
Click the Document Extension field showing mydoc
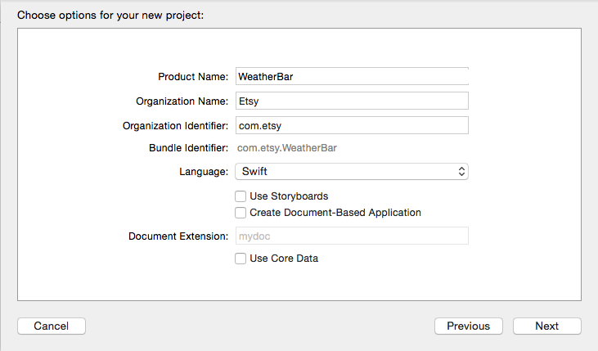coord(351,236)
